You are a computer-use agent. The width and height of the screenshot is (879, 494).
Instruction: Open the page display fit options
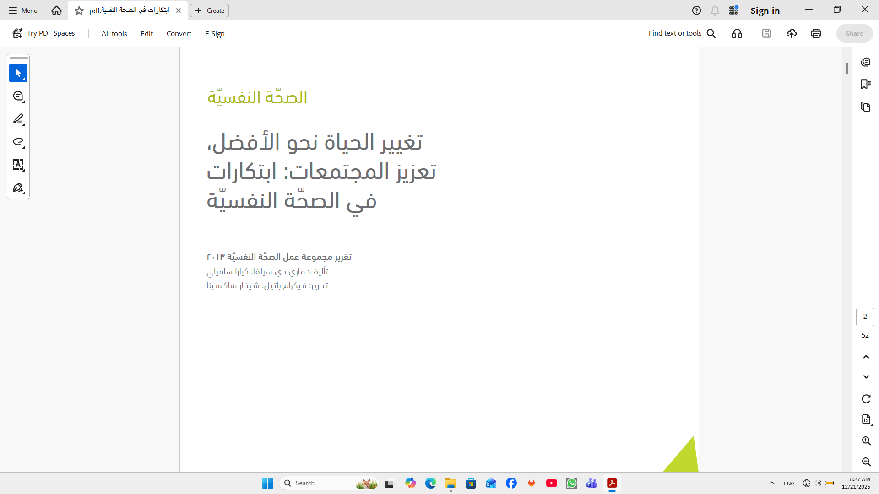click(866, 419)
